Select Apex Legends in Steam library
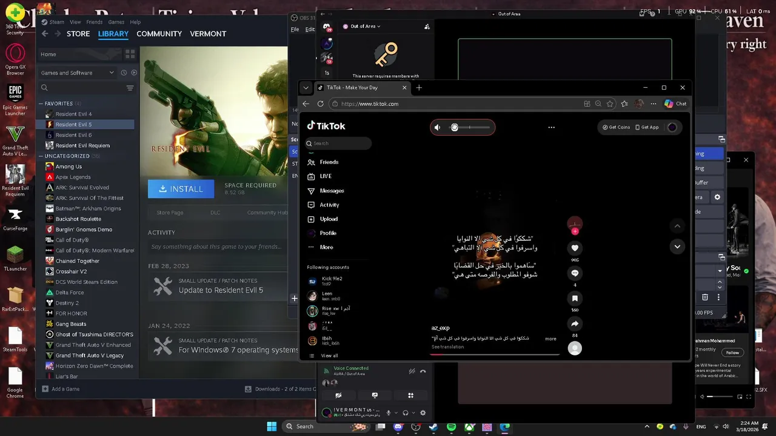This screenshot has width=776, height=436. coord(73,177)
